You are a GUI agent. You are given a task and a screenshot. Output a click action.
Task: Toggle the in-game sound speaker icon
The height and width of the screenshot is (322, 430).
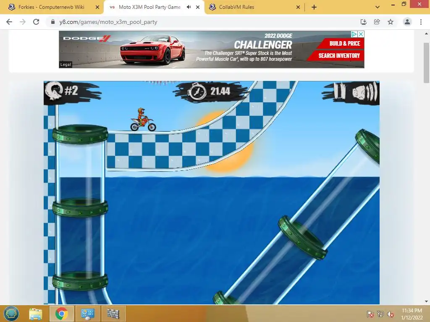pos(364,92)
